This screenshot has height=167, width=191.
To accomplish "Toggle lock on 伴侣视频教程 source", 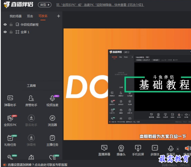I will click(11, 25).
